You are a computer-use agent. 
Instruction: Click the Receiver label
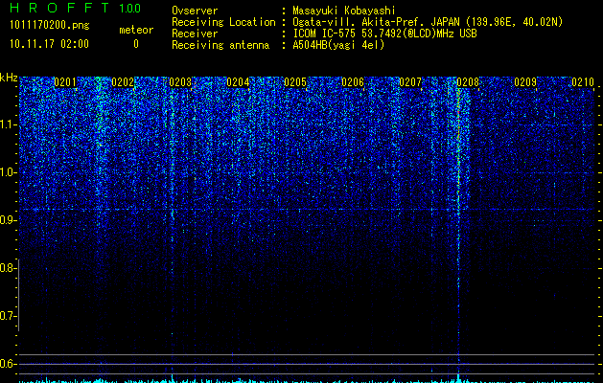tap(195, 34)
